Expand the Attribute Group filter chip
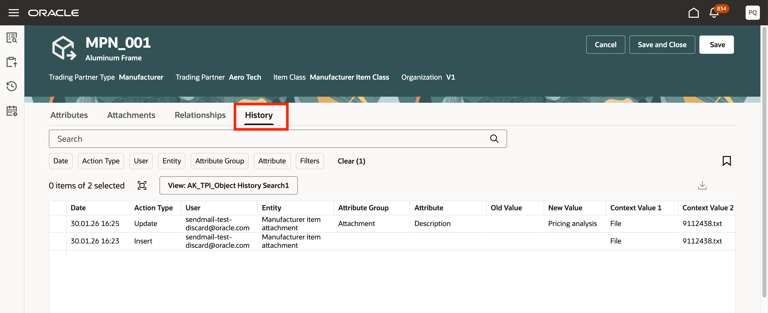 click(219, 161)
